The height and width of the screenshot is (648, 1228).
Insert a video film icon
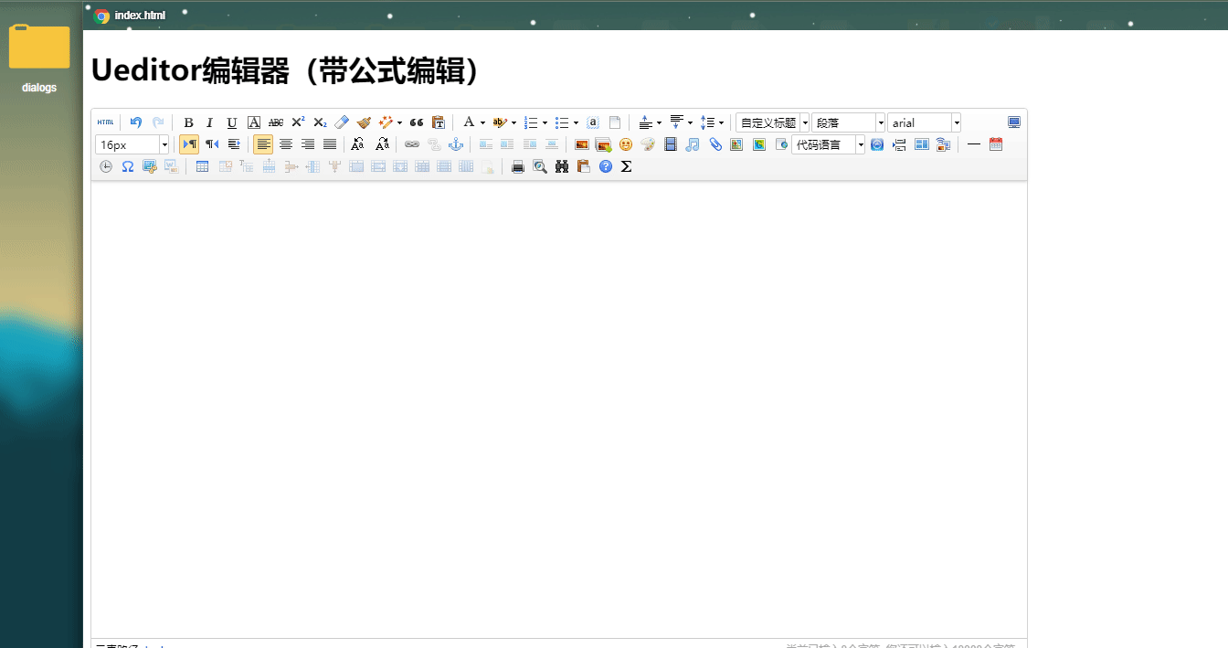tap(671, 144)
